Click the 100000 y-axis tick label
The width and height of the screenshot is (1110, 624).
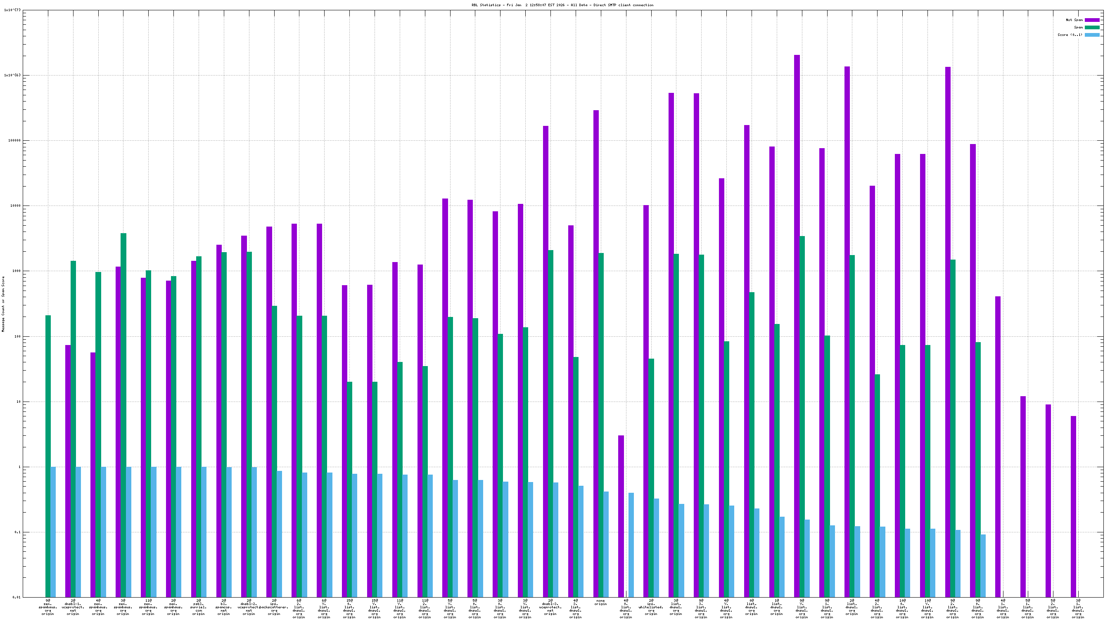tap(14, 141)
